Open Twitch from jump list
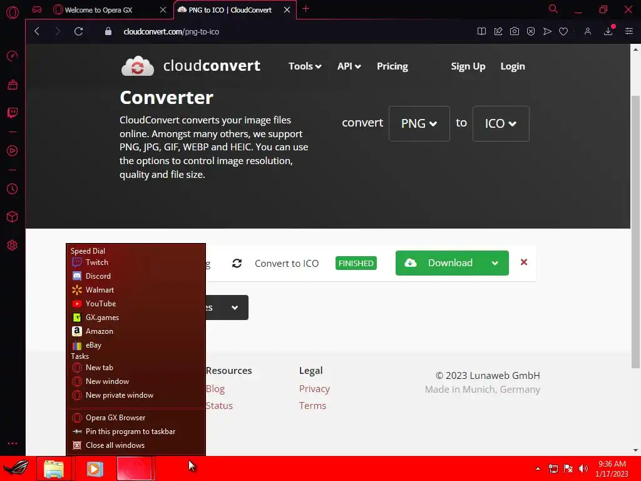 136,262
